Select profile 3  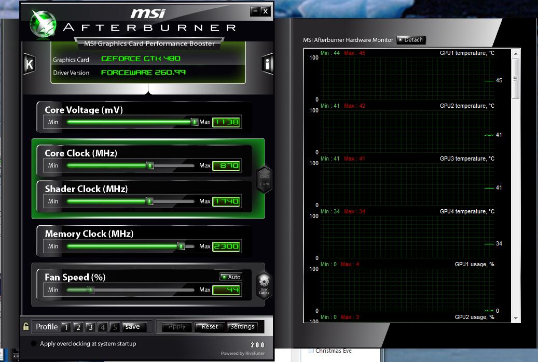[x=90, y=327]
